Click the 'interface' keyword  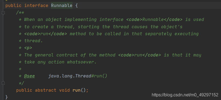(x=36, y=6)
